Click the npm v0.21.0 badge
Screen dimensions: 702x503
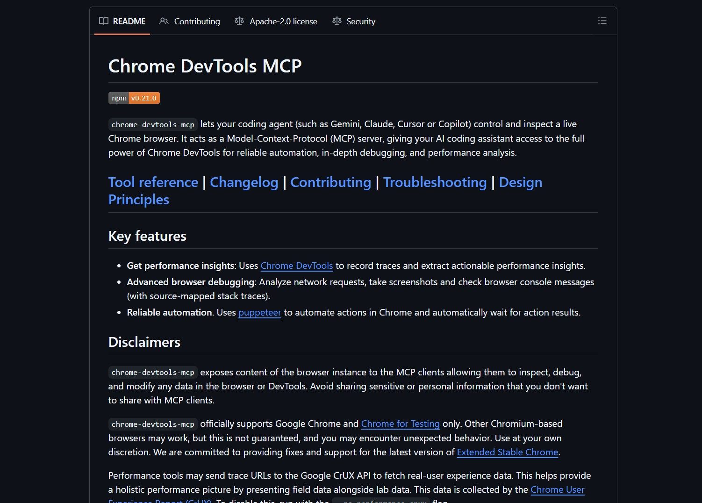tap(134, 98)
